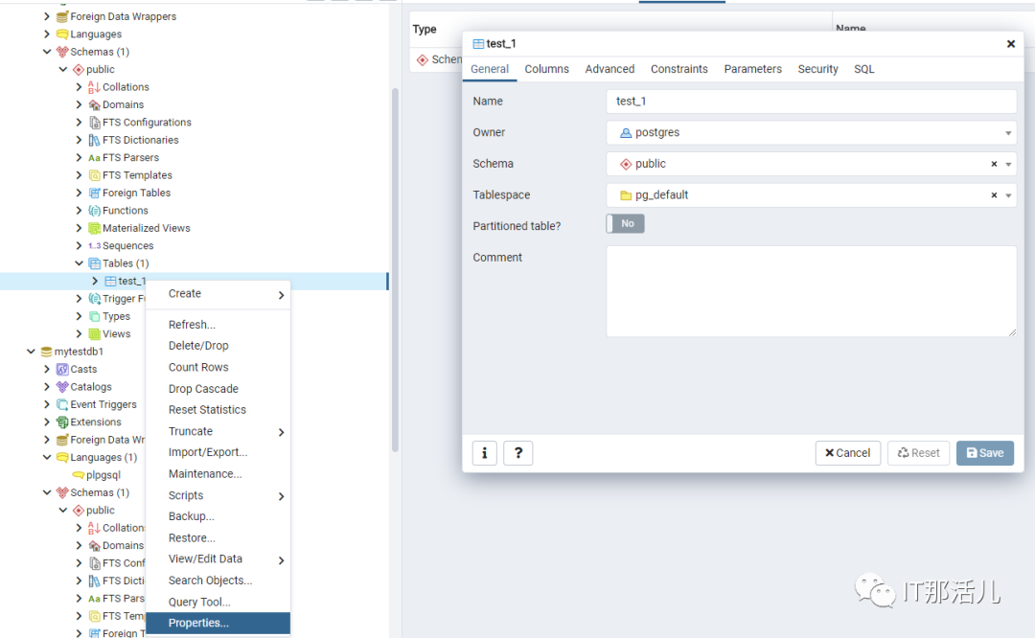Choose Count Rows in context menu
Screen dimensions: 1035x638
(198, 367)
